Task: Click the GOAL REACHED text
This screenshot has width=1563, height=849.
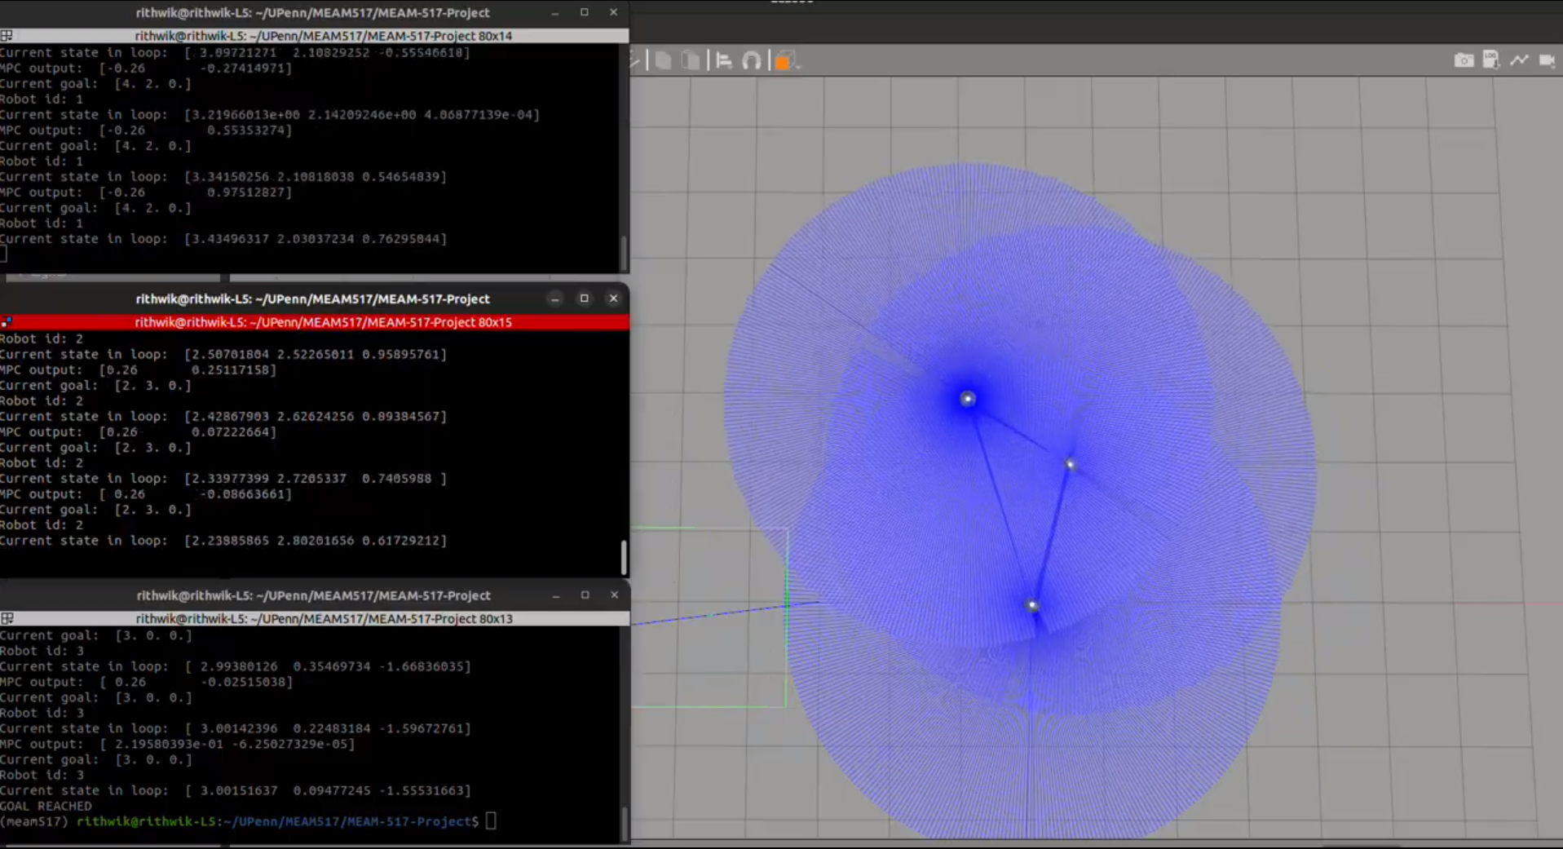Action: 46,806
